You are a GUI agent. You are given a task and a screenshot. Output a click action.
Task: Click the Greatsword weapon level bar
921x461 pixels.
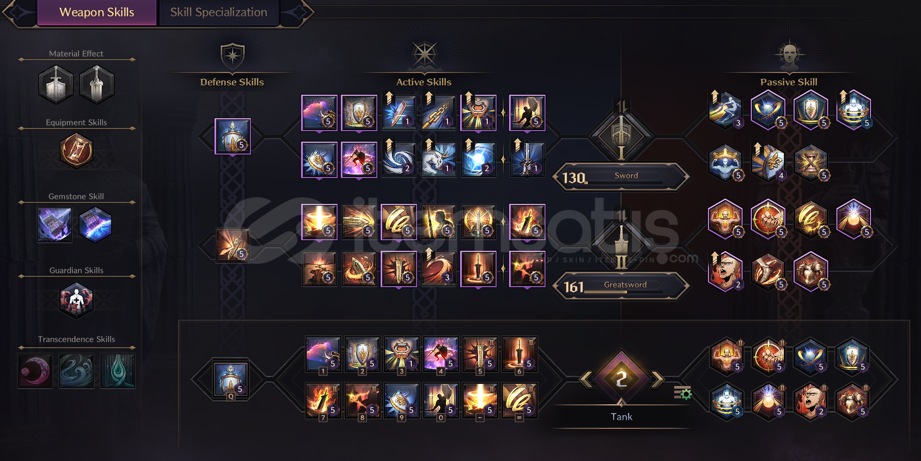pyautogui.click(x=621, y=286)
